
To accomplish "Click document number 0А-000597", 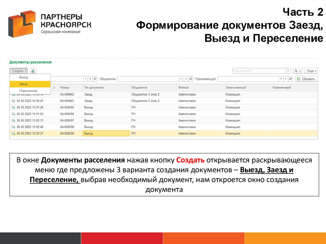I will click(67, 120).
